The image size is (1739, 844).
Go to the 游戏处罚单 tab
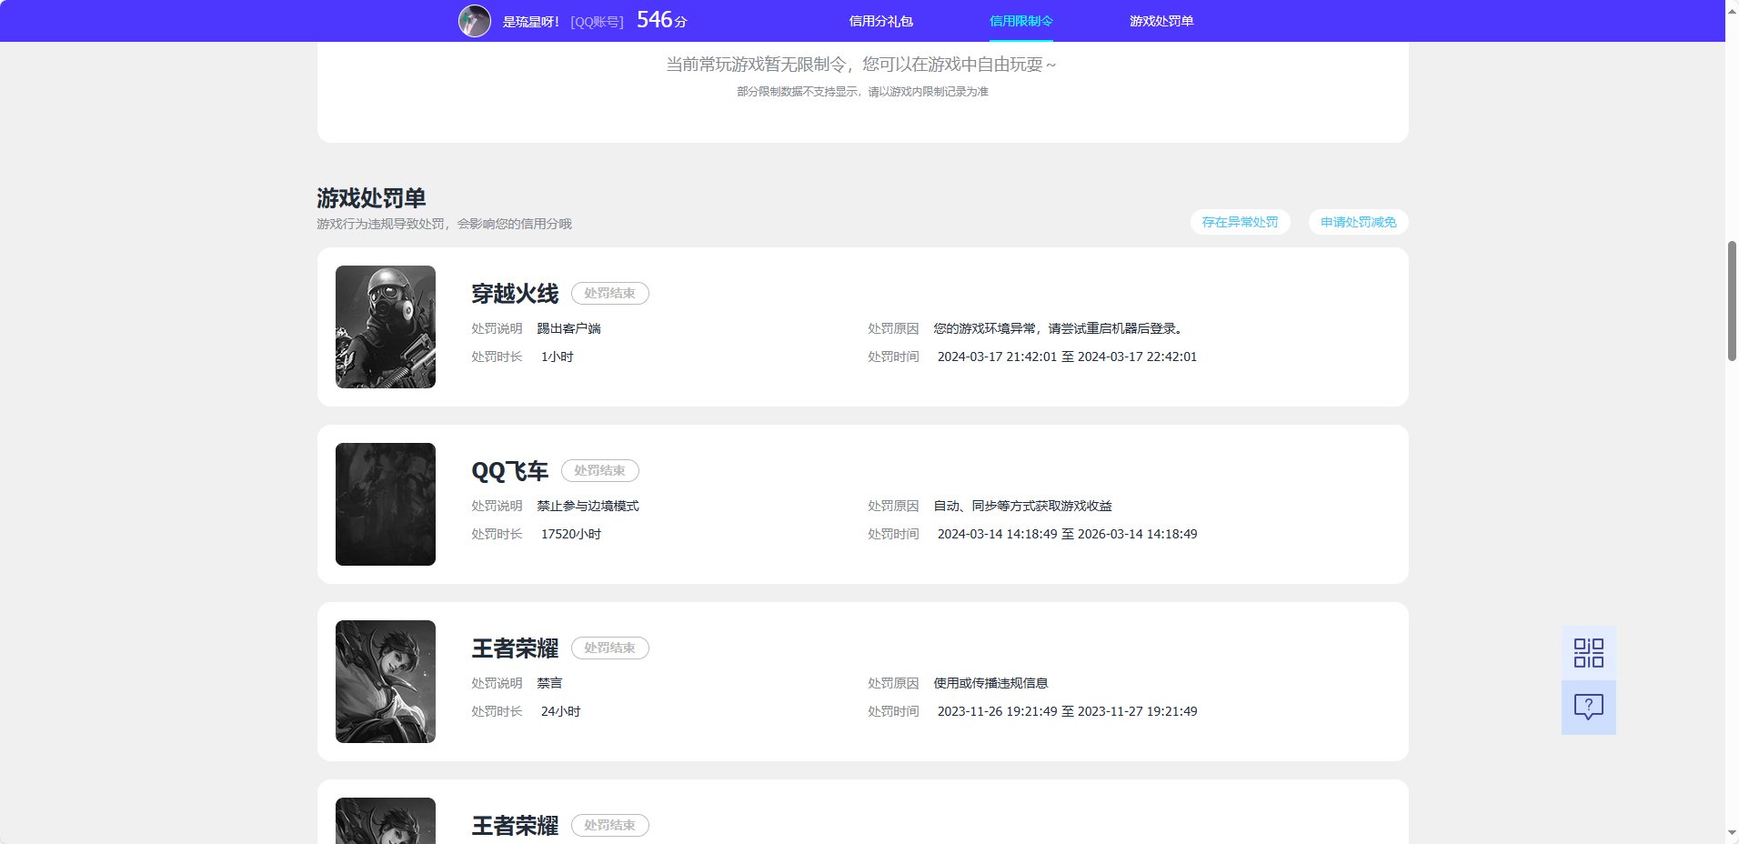[x=1161, y=21]
